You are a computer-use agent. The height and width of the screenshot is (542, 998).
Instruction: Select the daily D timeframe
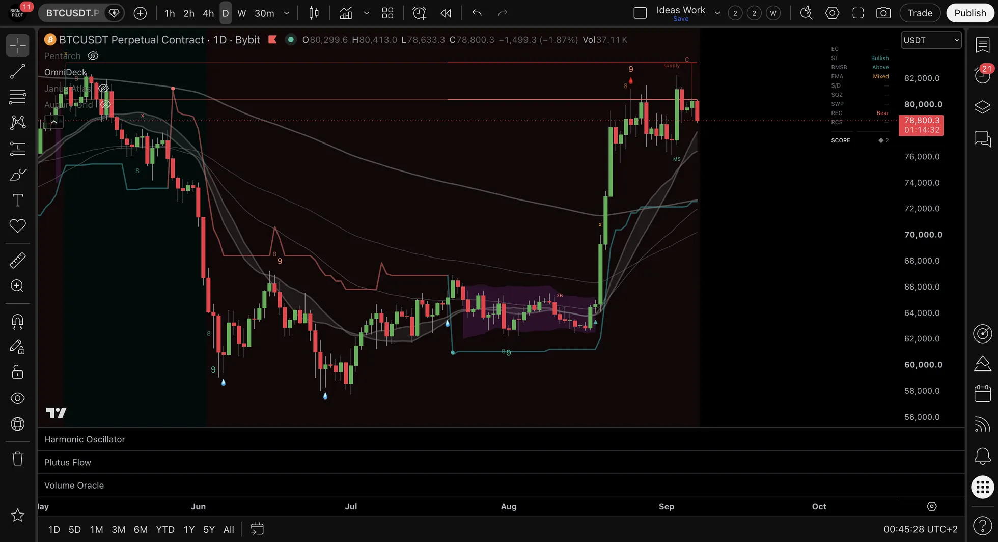pos(226,13)
